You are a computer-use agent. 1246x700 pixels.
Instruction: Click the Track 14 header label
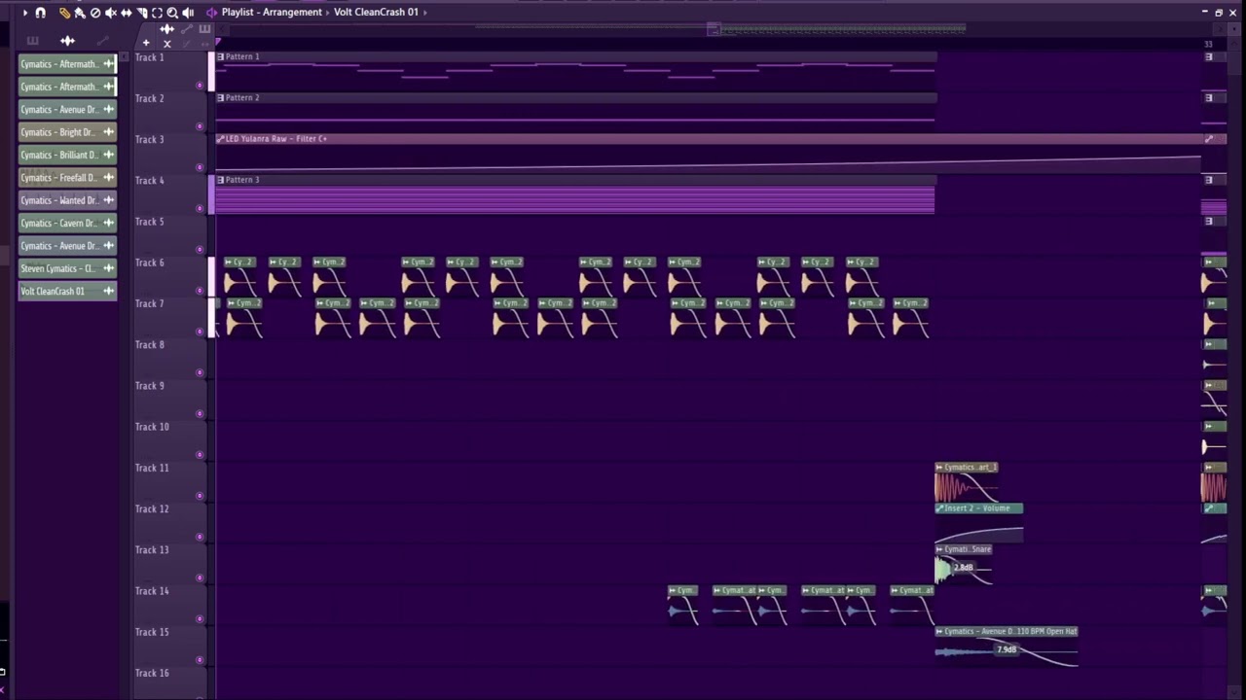click(152, 591)
